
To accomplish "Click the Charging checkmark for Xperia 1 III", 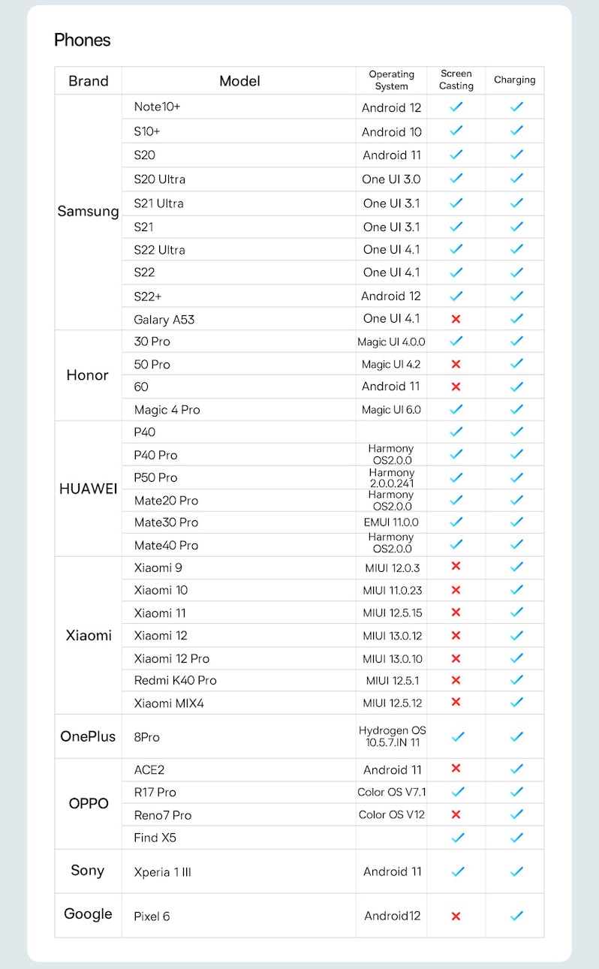I will click(516, 871).
